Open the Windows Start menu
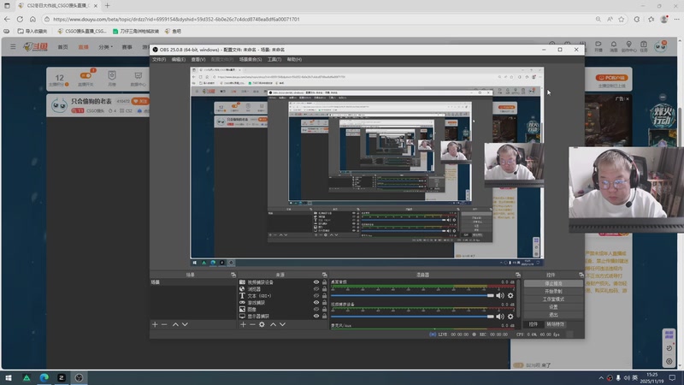Image resolution: width=684 pixels, height=385 pixels. (x=9, y=377)
